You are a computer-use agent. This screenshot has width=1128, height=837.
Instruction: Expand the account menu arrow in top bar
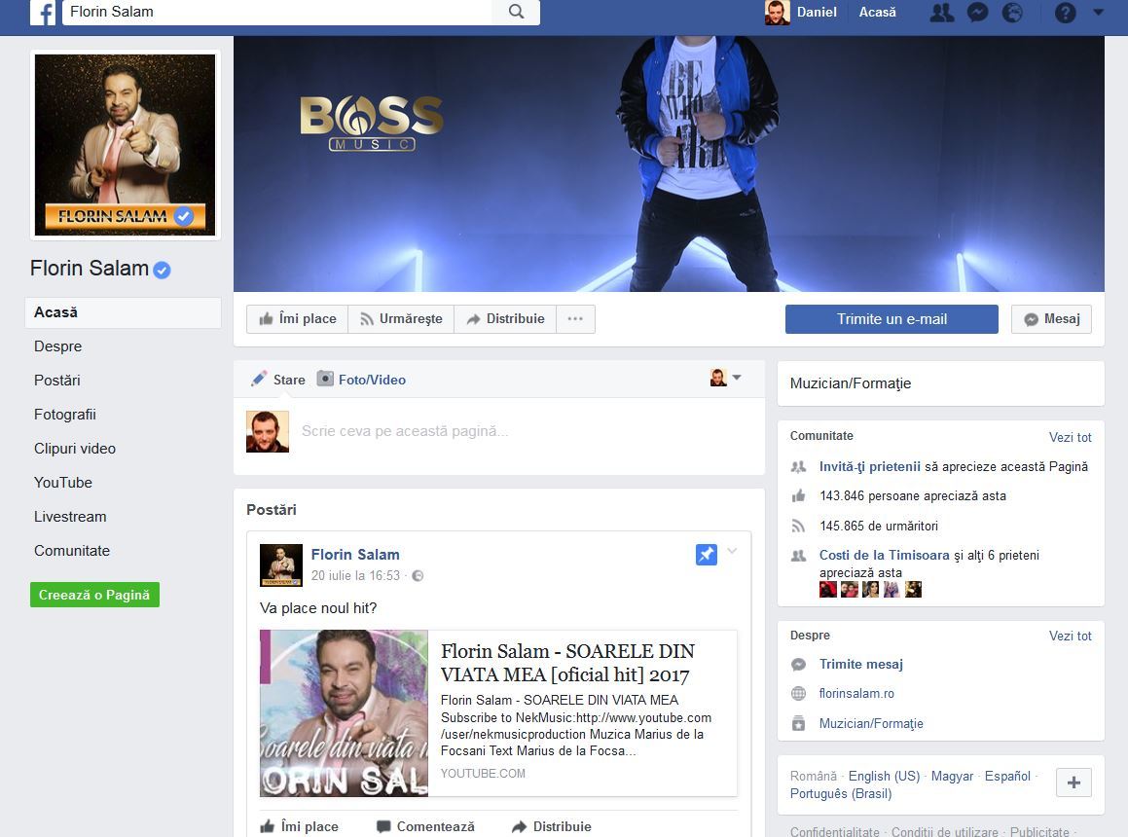pos(1099,13)
